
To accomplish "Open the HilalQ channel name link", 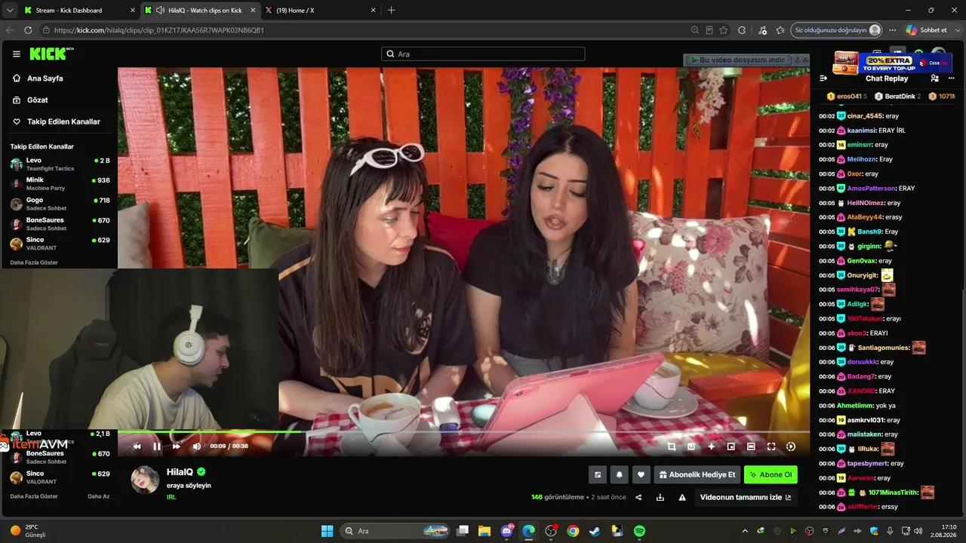I will 180,472.
